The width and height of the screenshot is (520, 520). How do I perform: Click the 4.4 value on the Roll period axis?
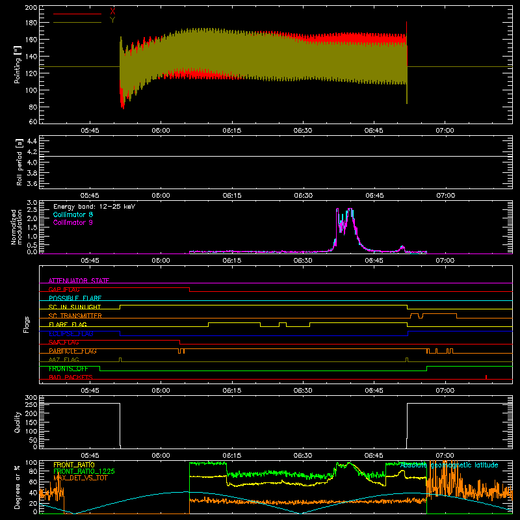pos(32,141)
